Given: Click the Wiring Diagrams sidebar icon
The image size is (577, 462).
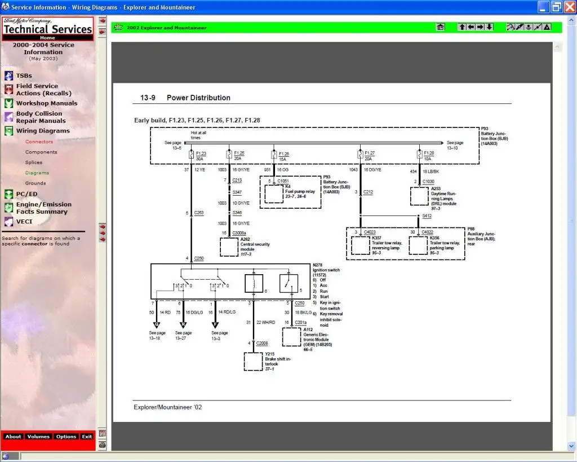Looking at the screenshot, I should [x=9, y=131].
